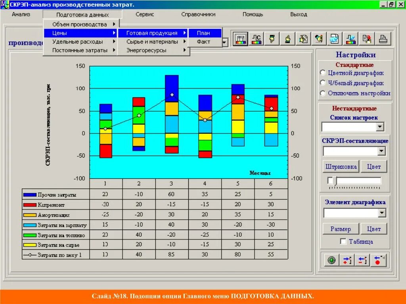Click the light-blue 'Затраты на зарплату' legend swatch
Screen dimensions: 406x304
[29, 225]
